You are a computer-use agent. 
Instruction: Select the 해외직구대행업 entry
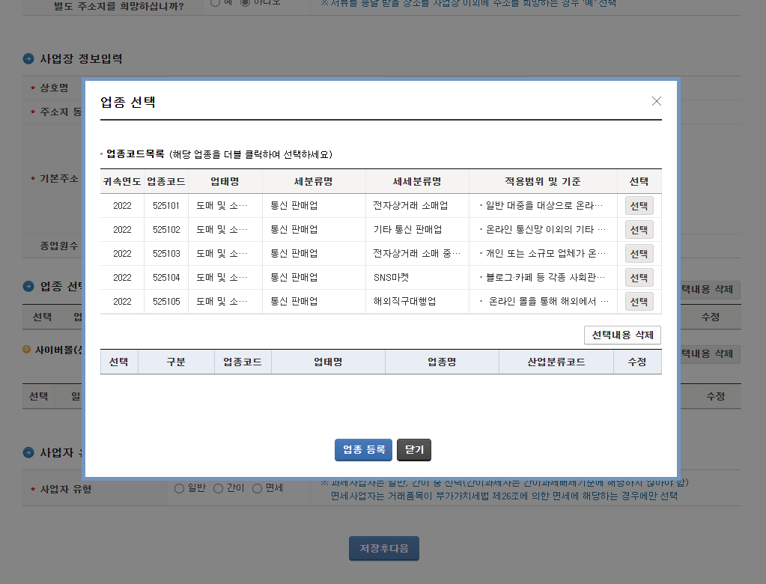pos(639,301)
